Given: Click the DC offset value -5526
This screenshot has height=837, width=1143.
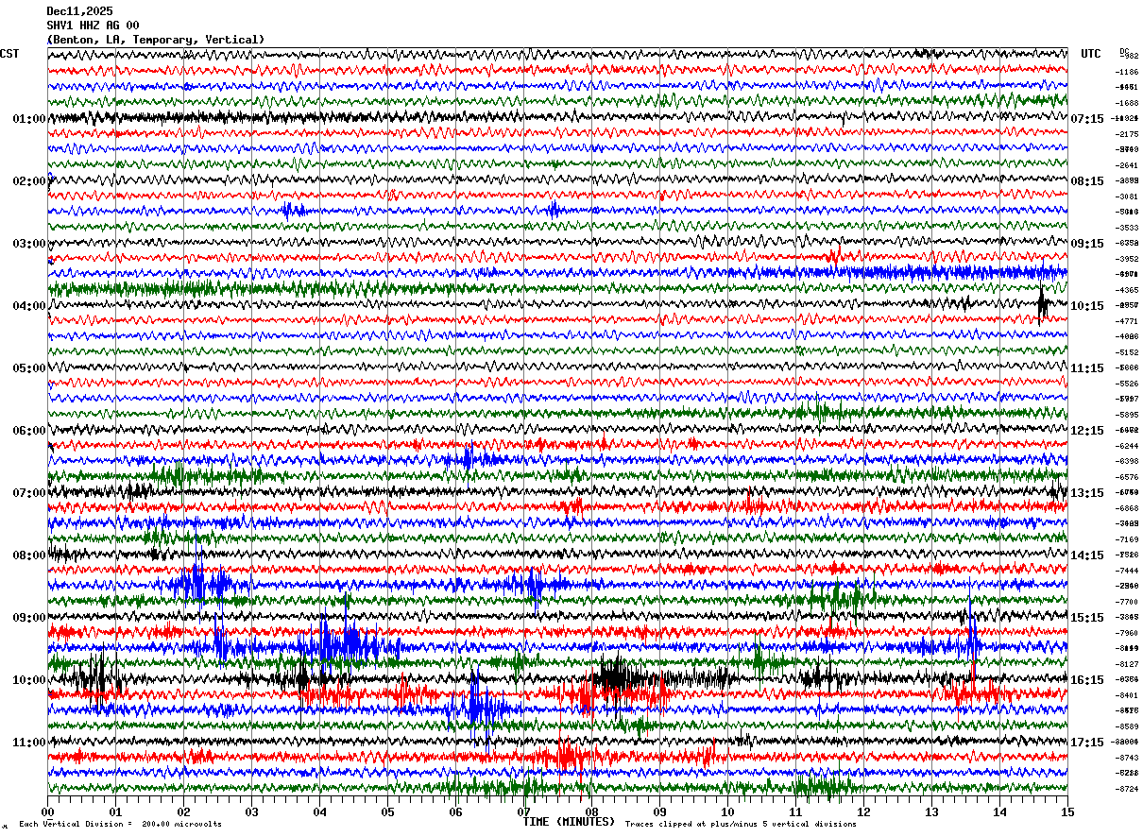Looking at the screenshot, I should (x=1128, y=384).
